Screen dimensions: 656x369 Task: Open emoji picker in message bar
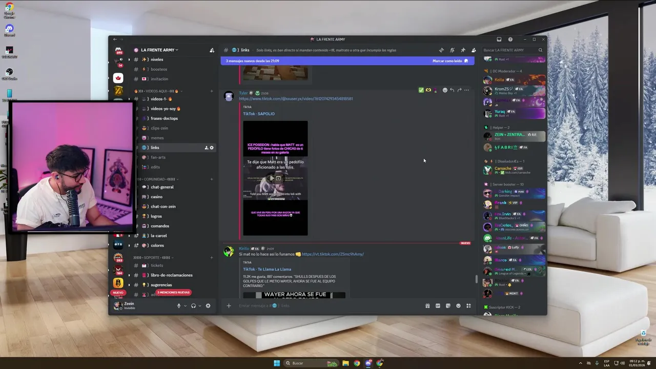pos(458,306)
